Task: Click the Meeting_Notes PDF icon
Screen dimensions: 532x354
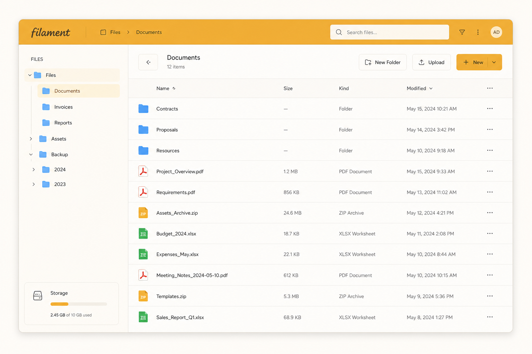Action: point(143,275)
